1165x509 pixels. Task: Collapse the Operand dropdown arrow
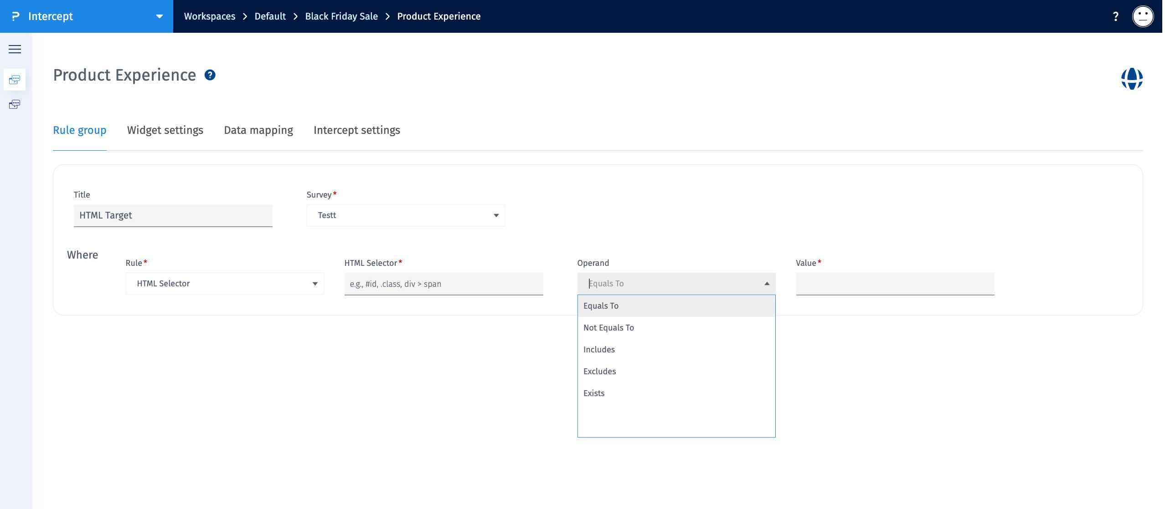766,283
